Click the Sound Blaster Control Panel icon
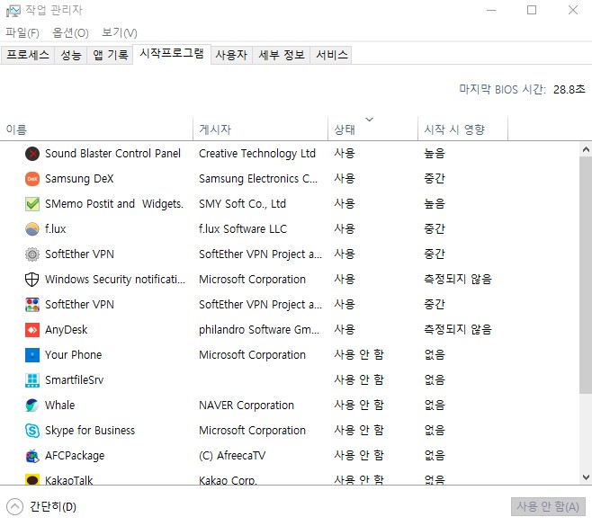This screenshot has height=526, width=592. point(32,154)
